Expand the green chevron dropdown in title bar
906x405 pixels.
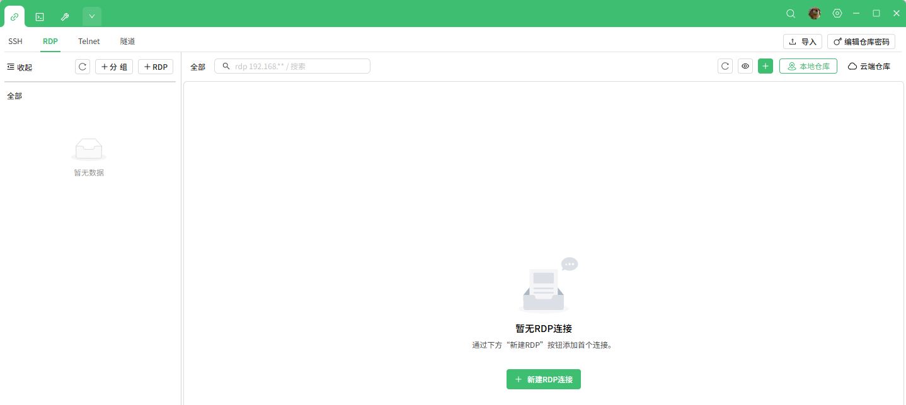(x=92, y=16)
